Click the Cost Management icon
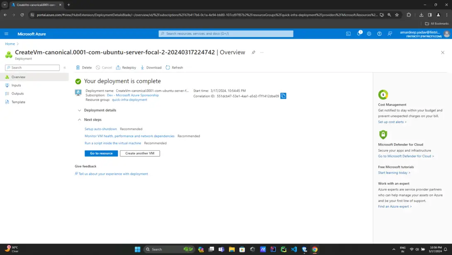Viewport: 452px width, 255px height. (x=383, y=95)
